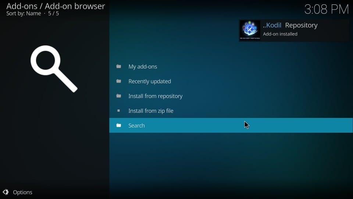Click the Add-ons / Add-on browser title
This screenshot has height=199, width=353.
point(56,6)
